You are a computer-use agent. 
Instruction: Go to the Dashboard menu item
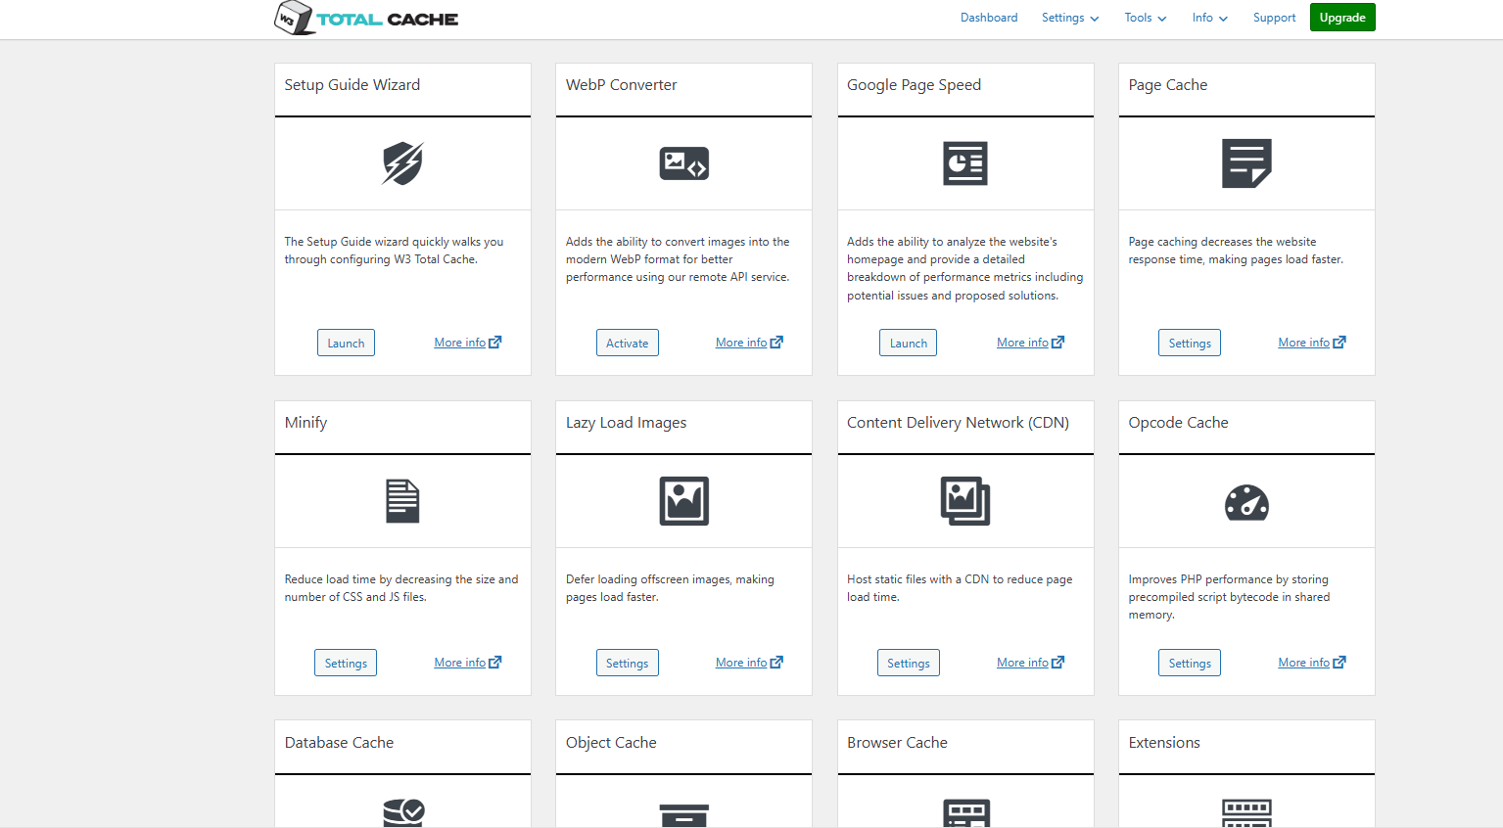(988, 18)
